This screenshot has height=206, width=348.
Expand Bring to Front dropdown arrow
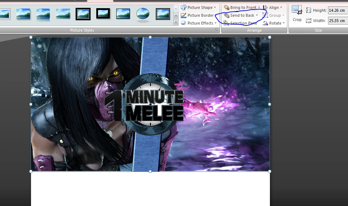pos(259,7)
